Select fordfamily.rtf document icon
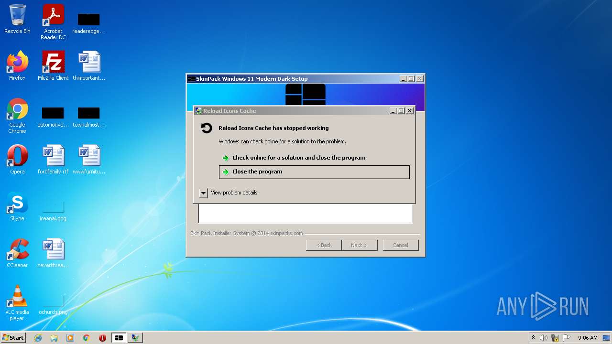Screen dimensions: 612x344 [x=53, y=160]
